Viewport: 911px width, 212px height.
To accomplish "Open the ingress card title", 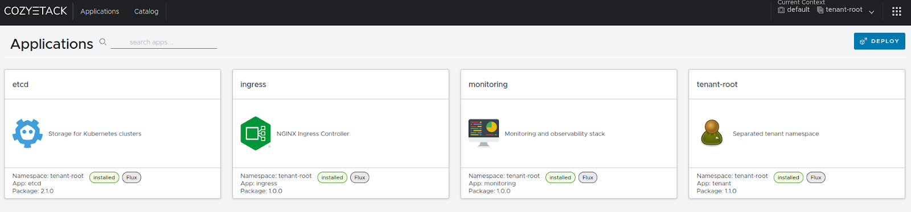I will click(x=253, y=84).
